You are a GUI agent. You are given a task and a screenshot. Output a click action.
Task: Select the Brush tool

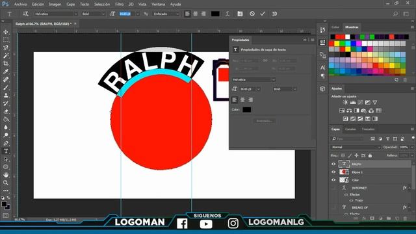(x=6, y=88)
